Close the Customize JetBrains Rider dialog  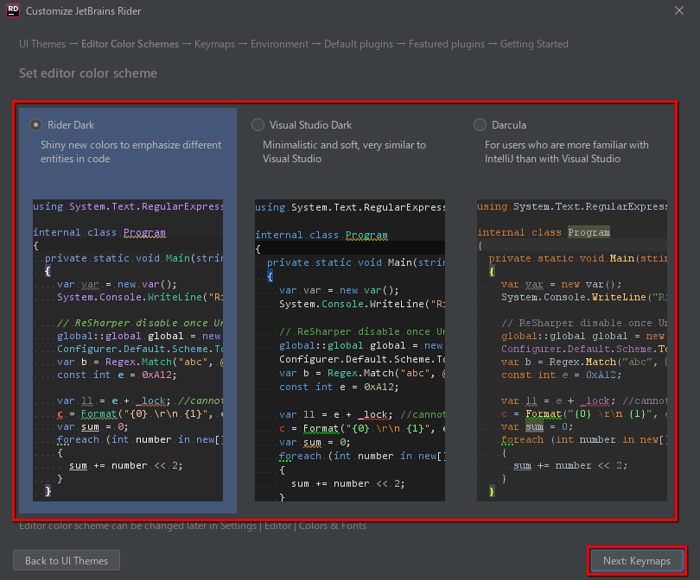tap(679, 10)
